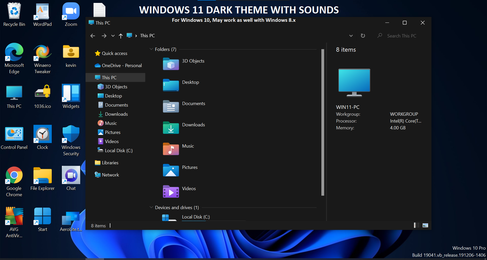Open the Music folder in main pane
This screenshot has width=487, height=260.
179,149
